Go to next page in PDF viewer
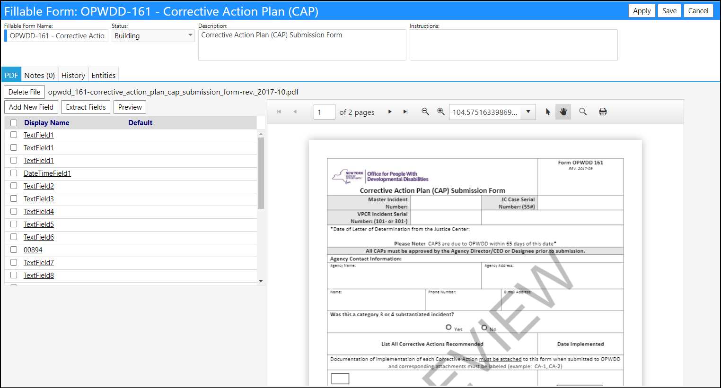 coord(390,112)
